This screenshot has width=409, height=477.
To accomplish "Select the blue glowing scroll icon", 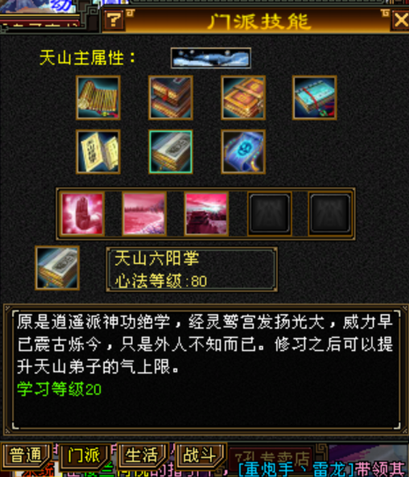I will coord(243,151).
